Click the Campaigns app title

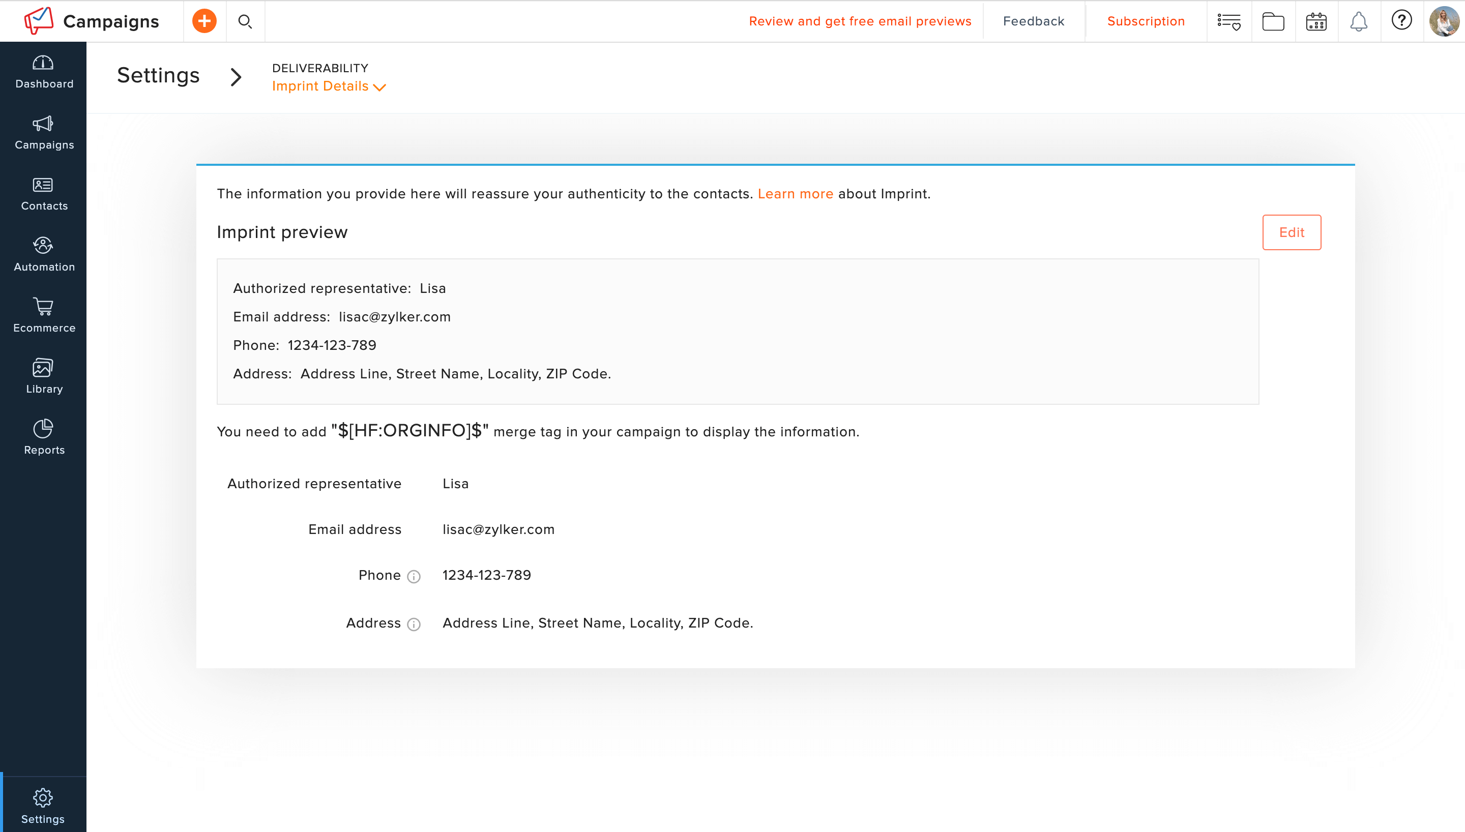click(x=111, y=21)
